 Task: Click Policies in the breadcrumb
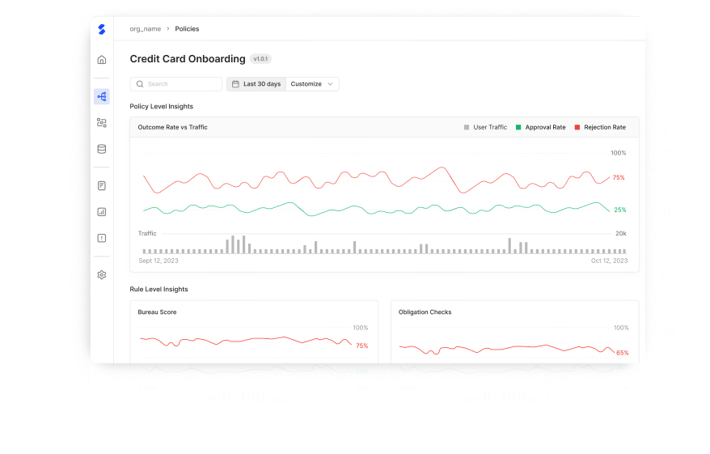coord(187,29)
